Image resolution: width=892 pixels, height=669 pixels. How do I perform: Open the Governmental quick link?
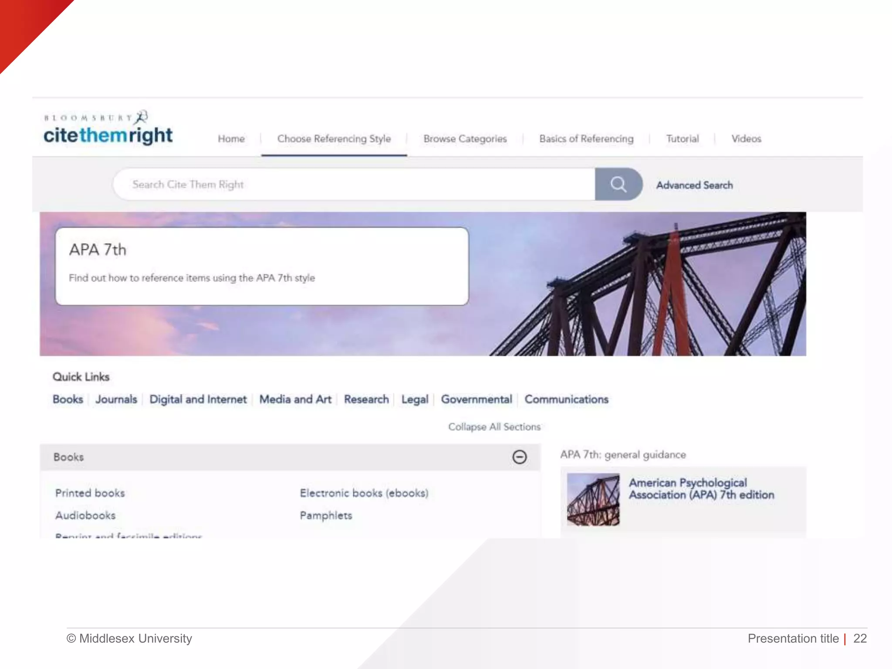click(x=476, y=399)
